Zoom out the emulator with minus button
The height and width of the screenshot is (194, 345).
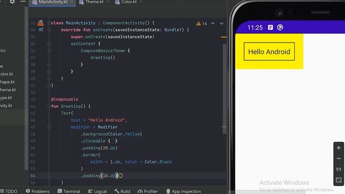[x=339, y=158]
